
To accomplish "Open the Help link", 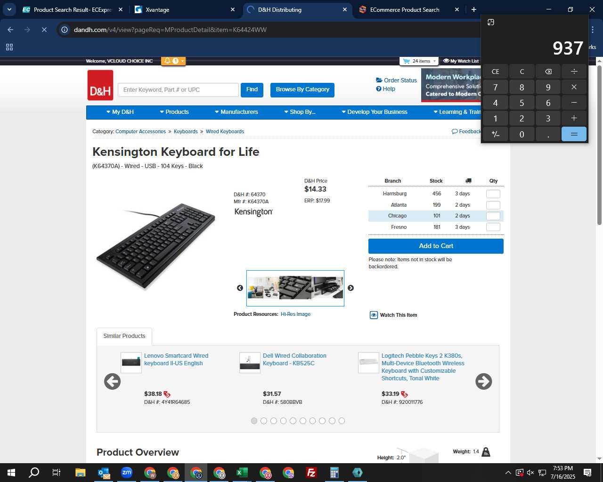I will click(385, 89).
